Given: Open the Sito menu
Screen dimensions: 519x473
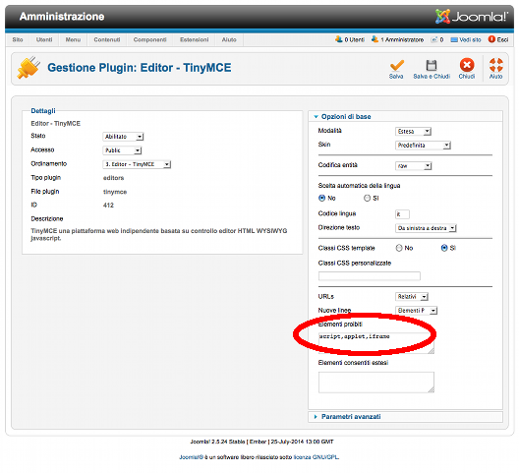Looking at the screenshot, I should tap(18, 39).
